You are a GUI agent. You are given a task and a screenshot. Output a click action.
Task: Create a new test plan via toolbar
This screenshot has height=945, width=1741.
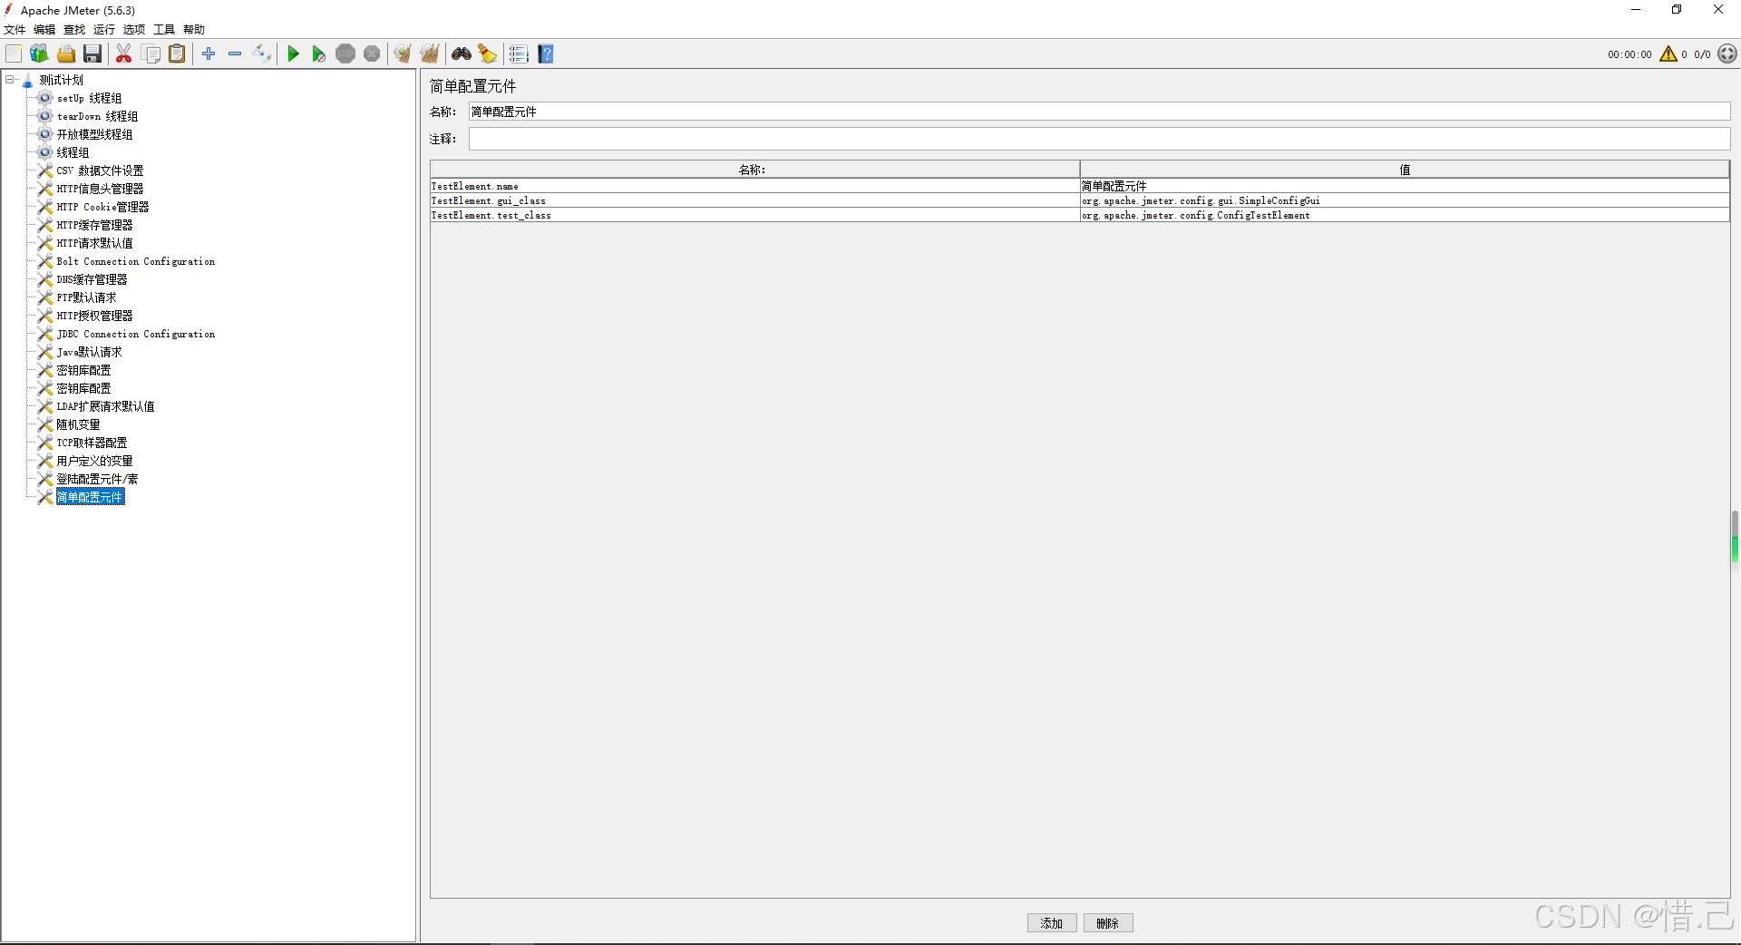tap(14, 54)
